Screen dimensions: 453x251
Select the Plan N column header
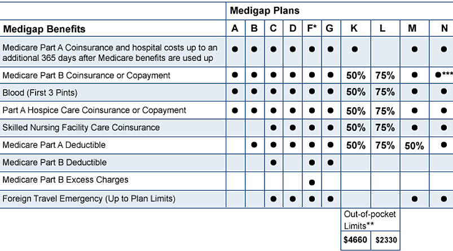(445, 28)
